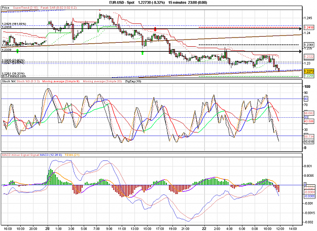
Task: Click the 100 level on stochastic axis
Action: pos(307,87)
